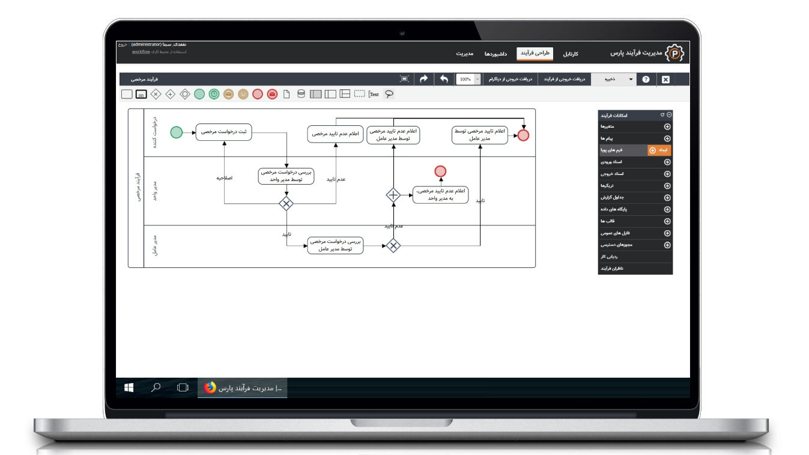Image resolution: width=809 pixels, height=455 pixels.
Task: Close the designer with the X button
Action: click(665, 79)
